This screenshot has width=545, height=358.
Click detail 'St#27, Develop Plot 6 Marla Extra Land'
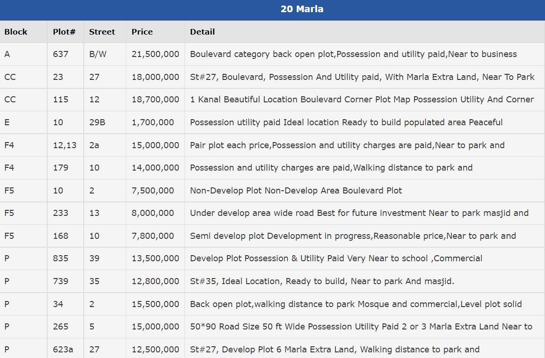pyautogui.click(x=334, y=350)
